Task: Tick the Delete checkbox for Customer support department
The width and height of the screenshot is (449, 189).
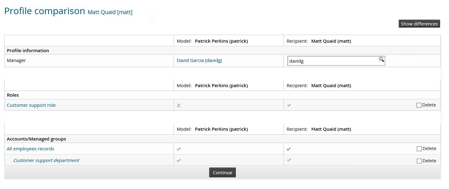Action: [419, 160]
